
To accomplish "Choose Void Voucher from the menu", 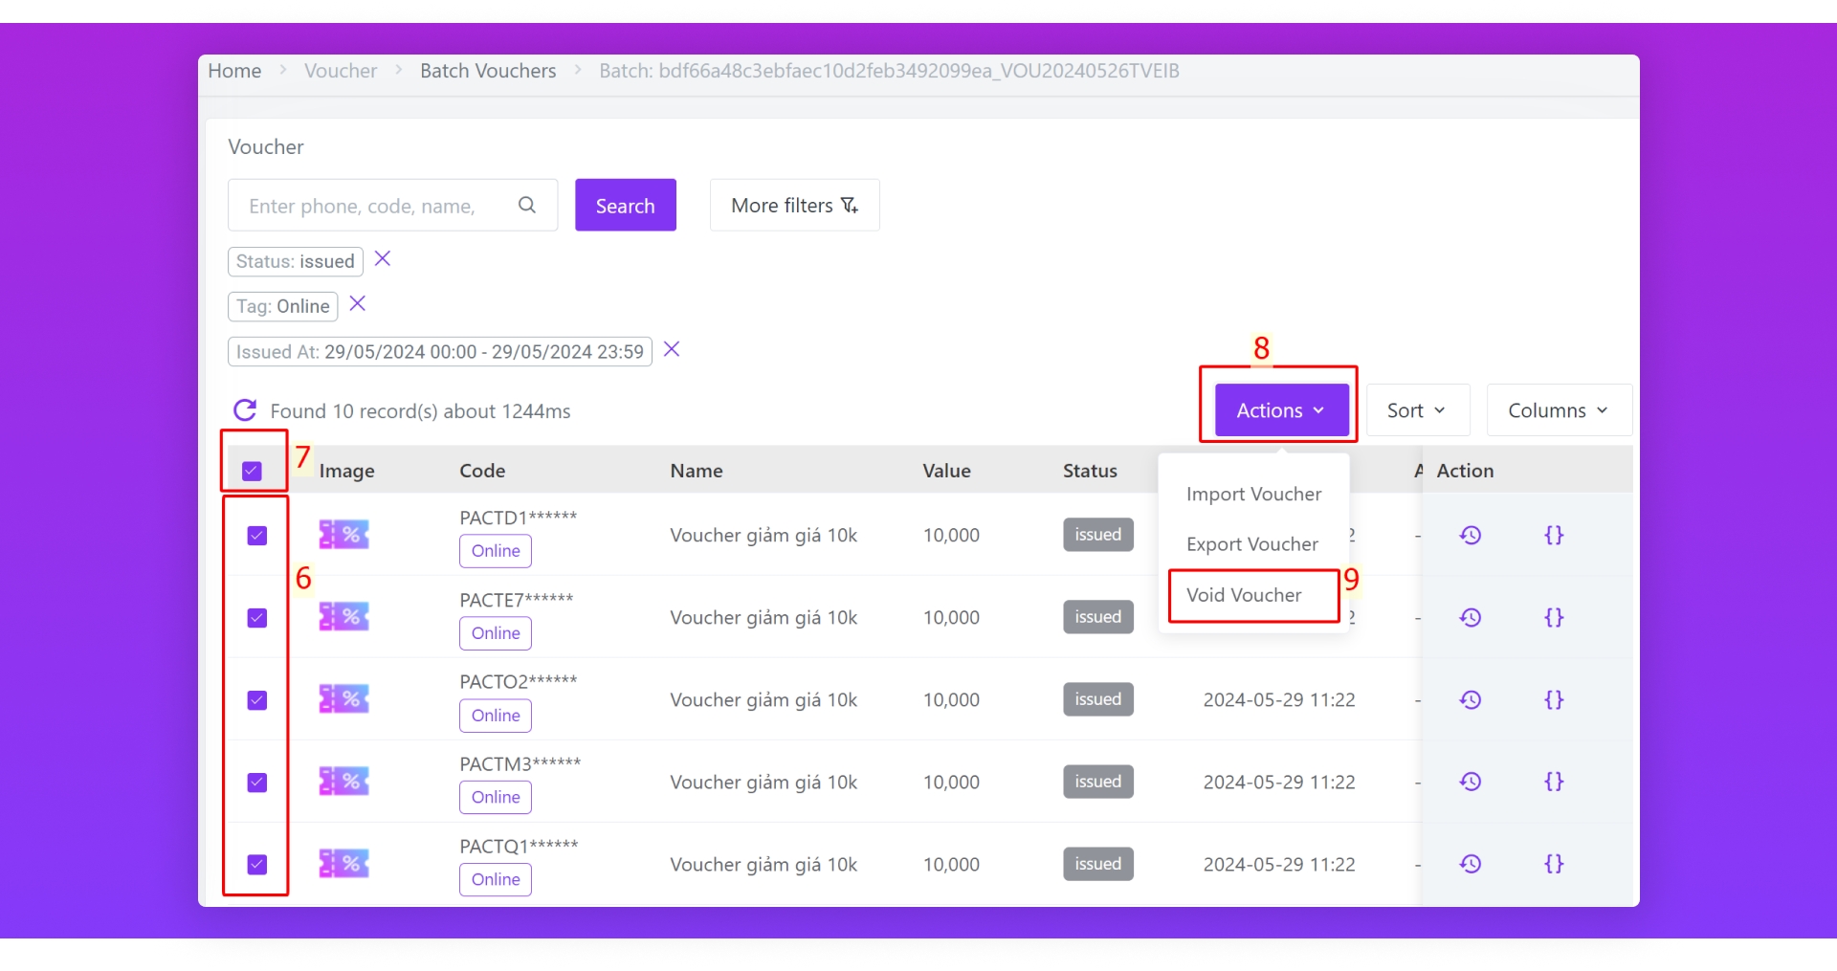I will (x=1244, y=595).
